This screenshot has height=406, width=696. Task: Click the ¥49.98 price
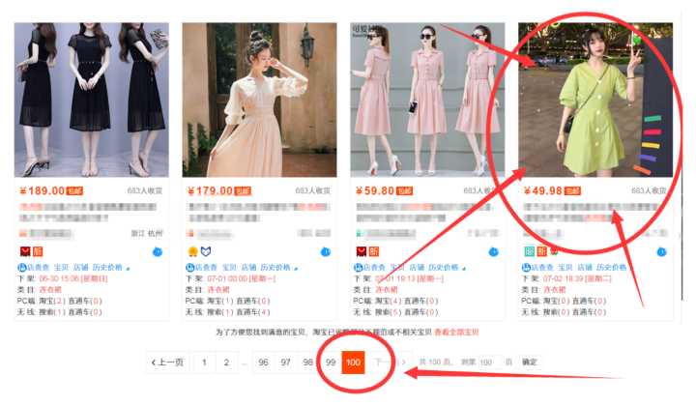543,190
